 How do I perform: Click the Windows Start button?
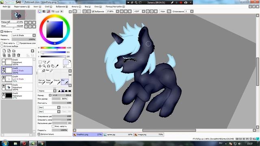pos(5,143)
